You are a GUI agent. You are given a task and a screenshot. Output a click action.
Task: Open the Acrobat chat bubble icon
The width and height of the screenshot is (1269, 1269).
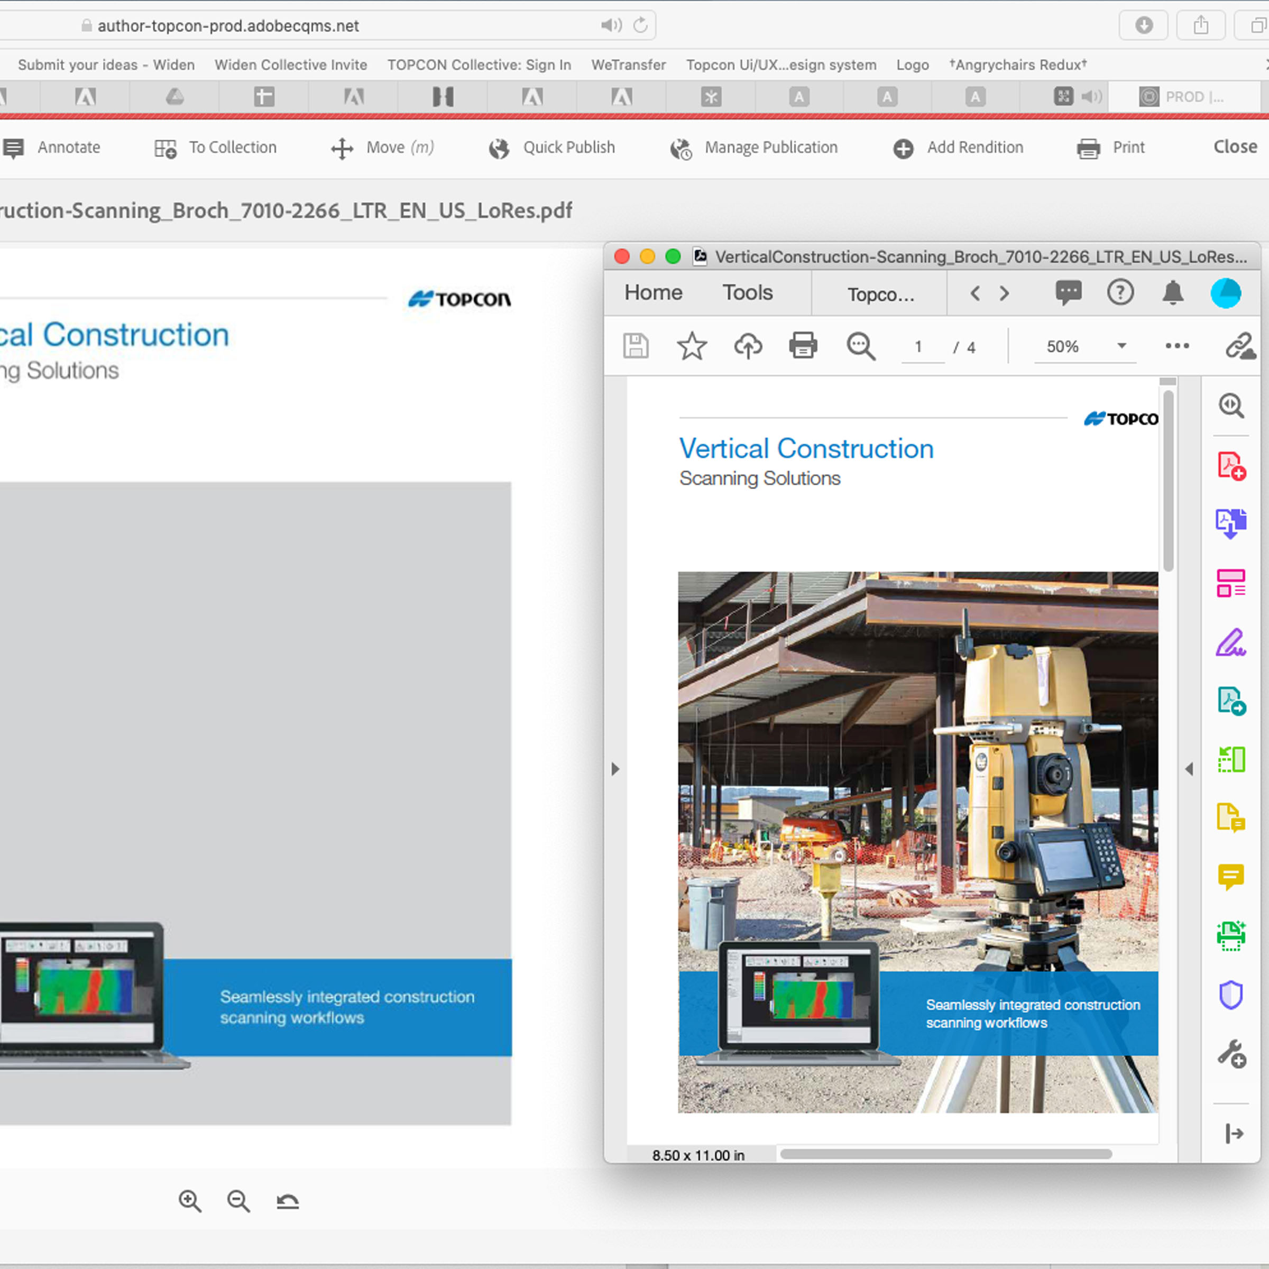click(x=1068, y=292)
